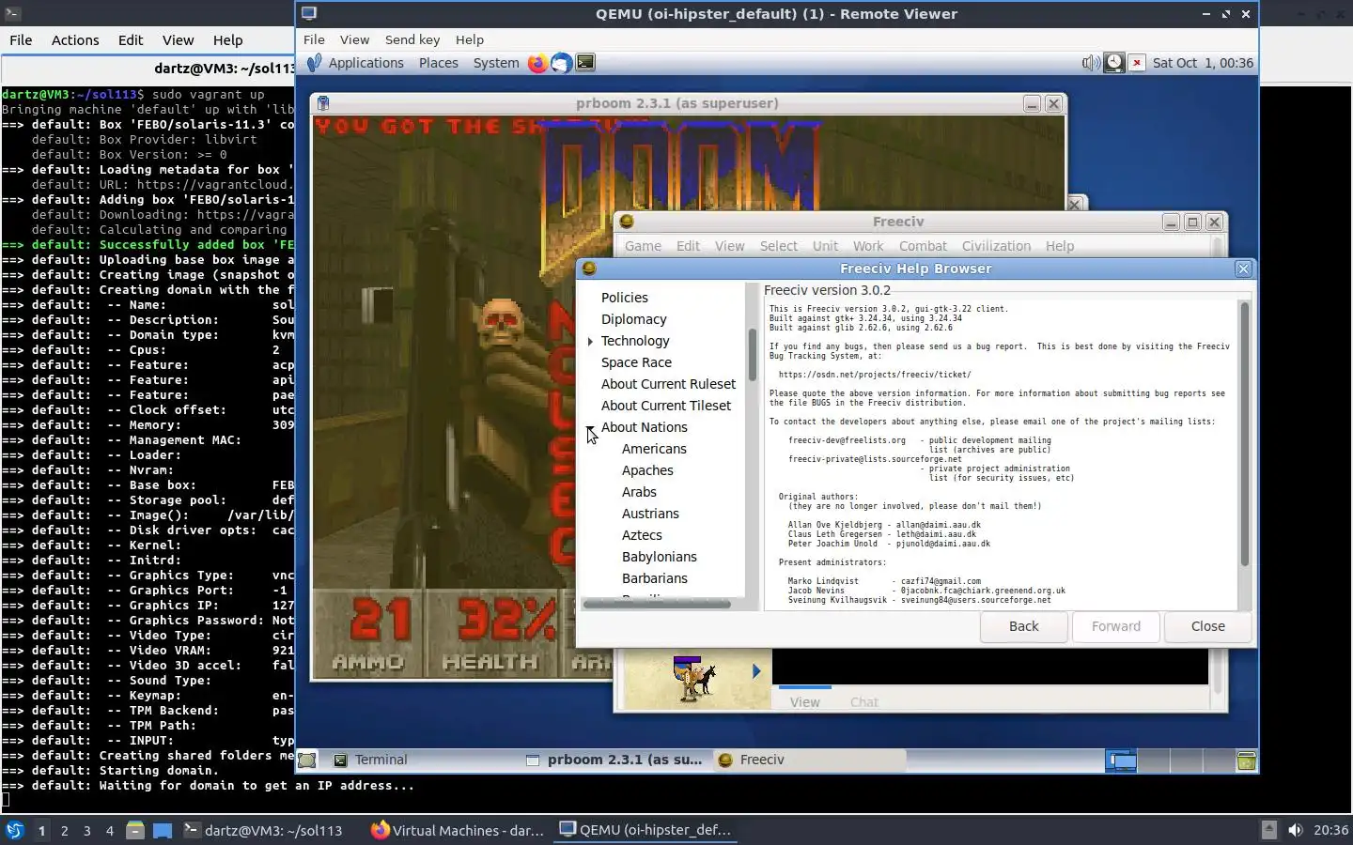Click the Remote Viewer window icon
This screenshot has height=845, width=1353.
click(309, 14)
